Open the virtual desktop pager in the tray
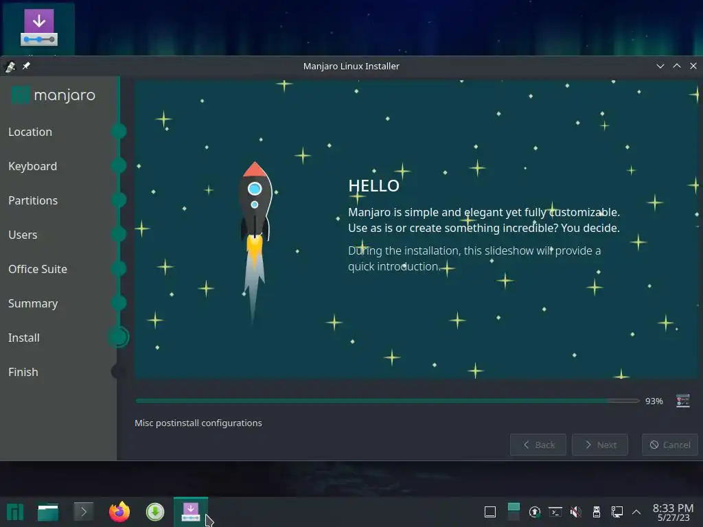Viewport: 703px width, 527px height. point(514,512)
